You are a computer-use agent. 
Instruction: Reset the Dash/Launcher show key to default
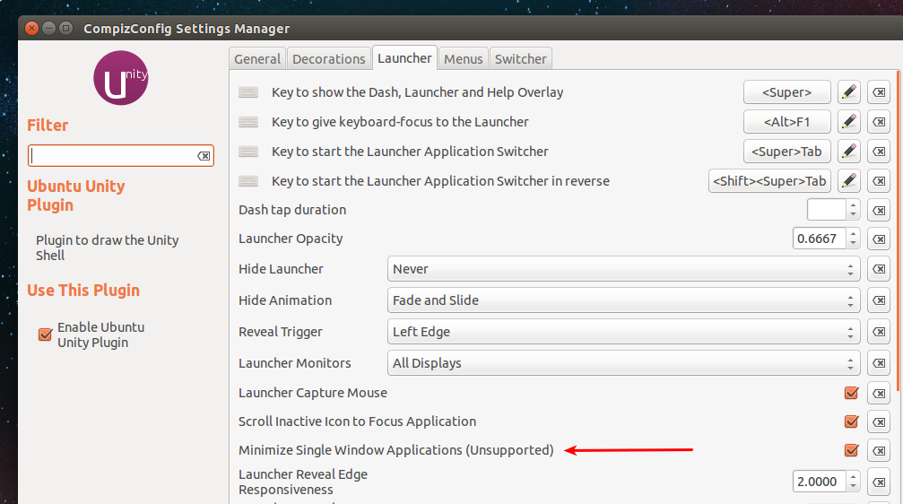click(879, 92)
